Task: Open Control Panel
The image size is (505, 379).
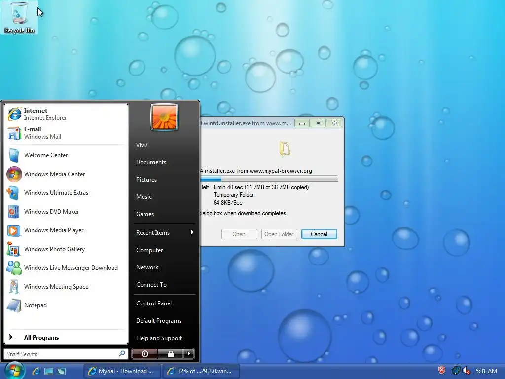Action: click(164, 303)
